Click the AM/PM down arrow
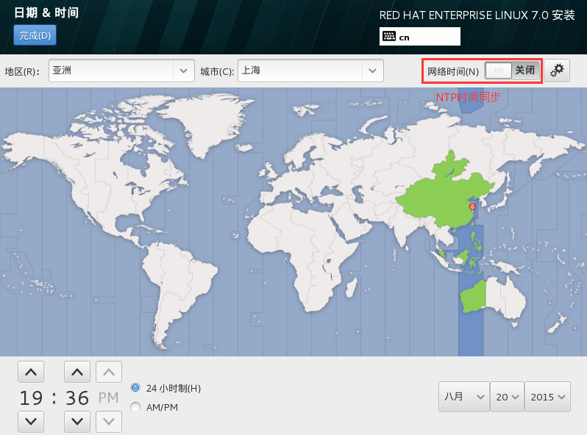This screenshot has width=587, height=435. pos(109,422)
